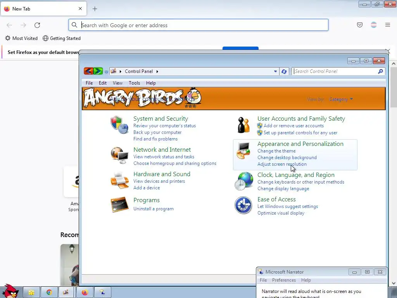Open Clock, Language, and Region globe icon
This screenshot has height=298, width=397.
(x=243, y=181)
